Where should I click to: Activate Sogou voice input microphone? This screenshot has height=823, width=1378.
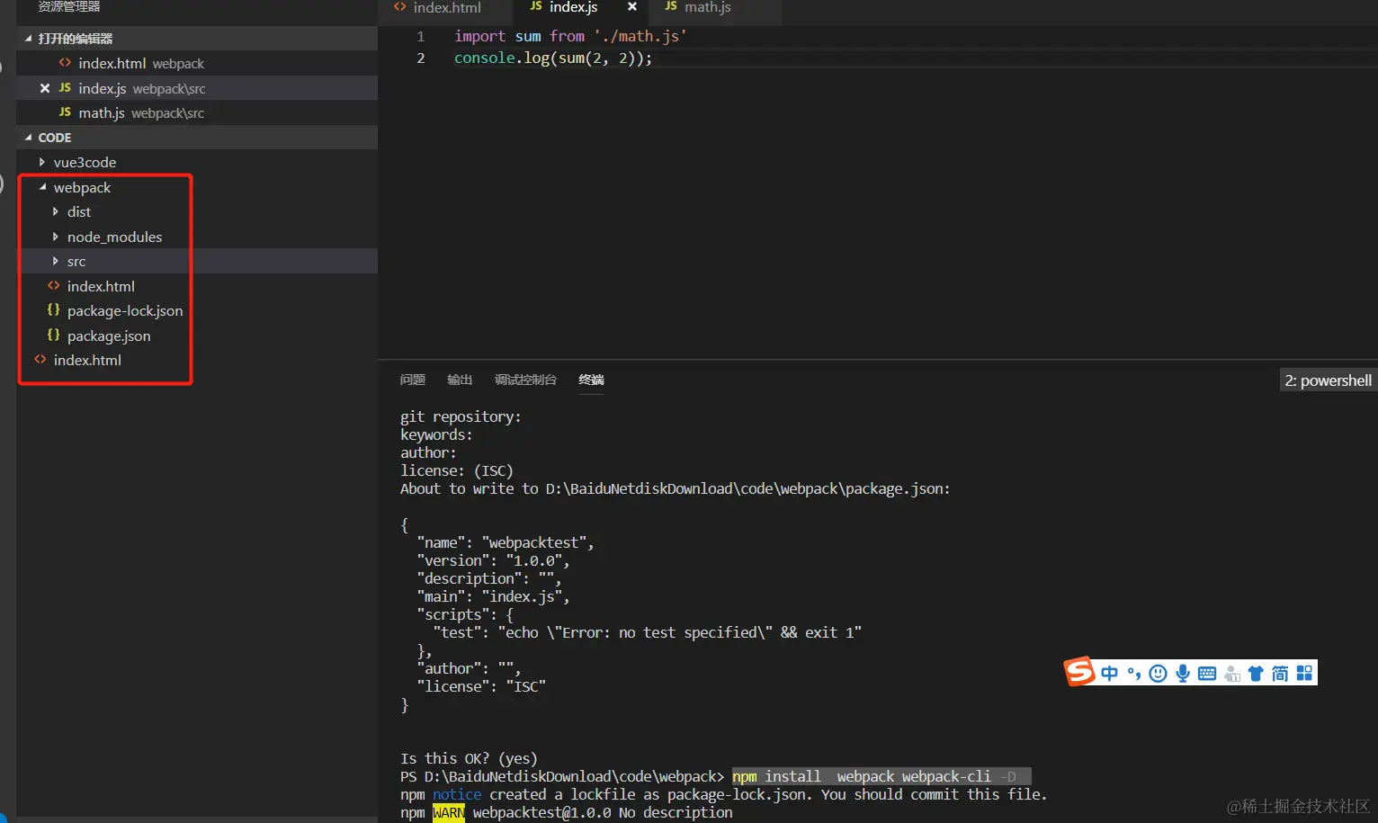coord(1183,673)
